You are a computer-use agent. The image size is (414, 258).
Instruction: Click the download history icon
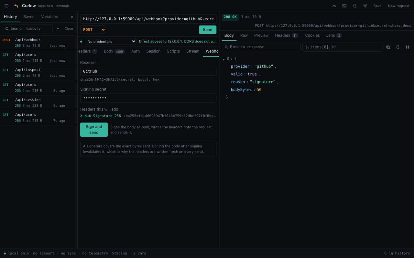click(x=58, y=29)
